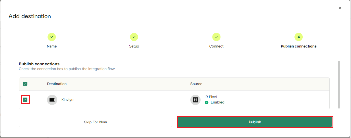
Task: Click the Publish button
Action: [255, 122]
